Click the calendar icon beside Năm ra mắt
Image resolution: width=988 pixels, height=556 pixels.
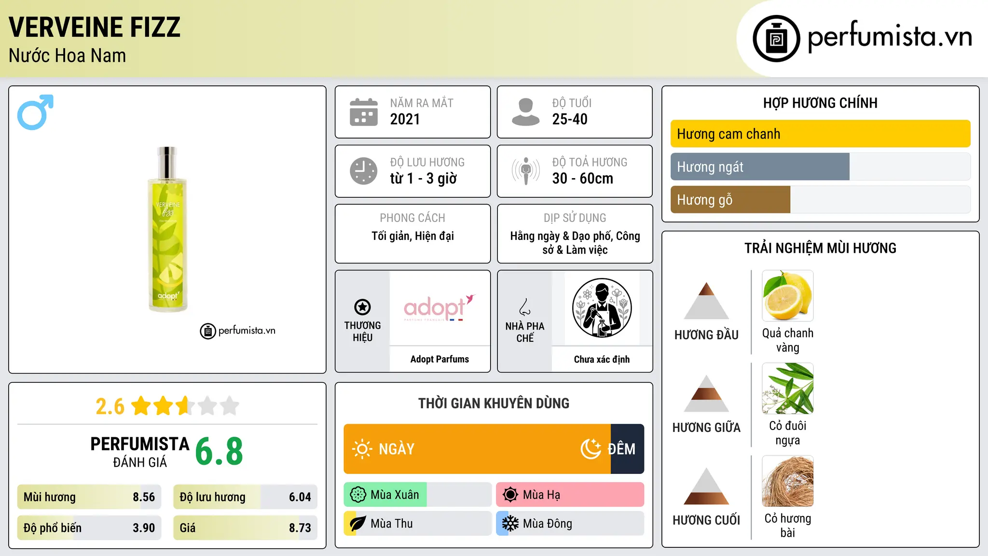click(364, 112)
